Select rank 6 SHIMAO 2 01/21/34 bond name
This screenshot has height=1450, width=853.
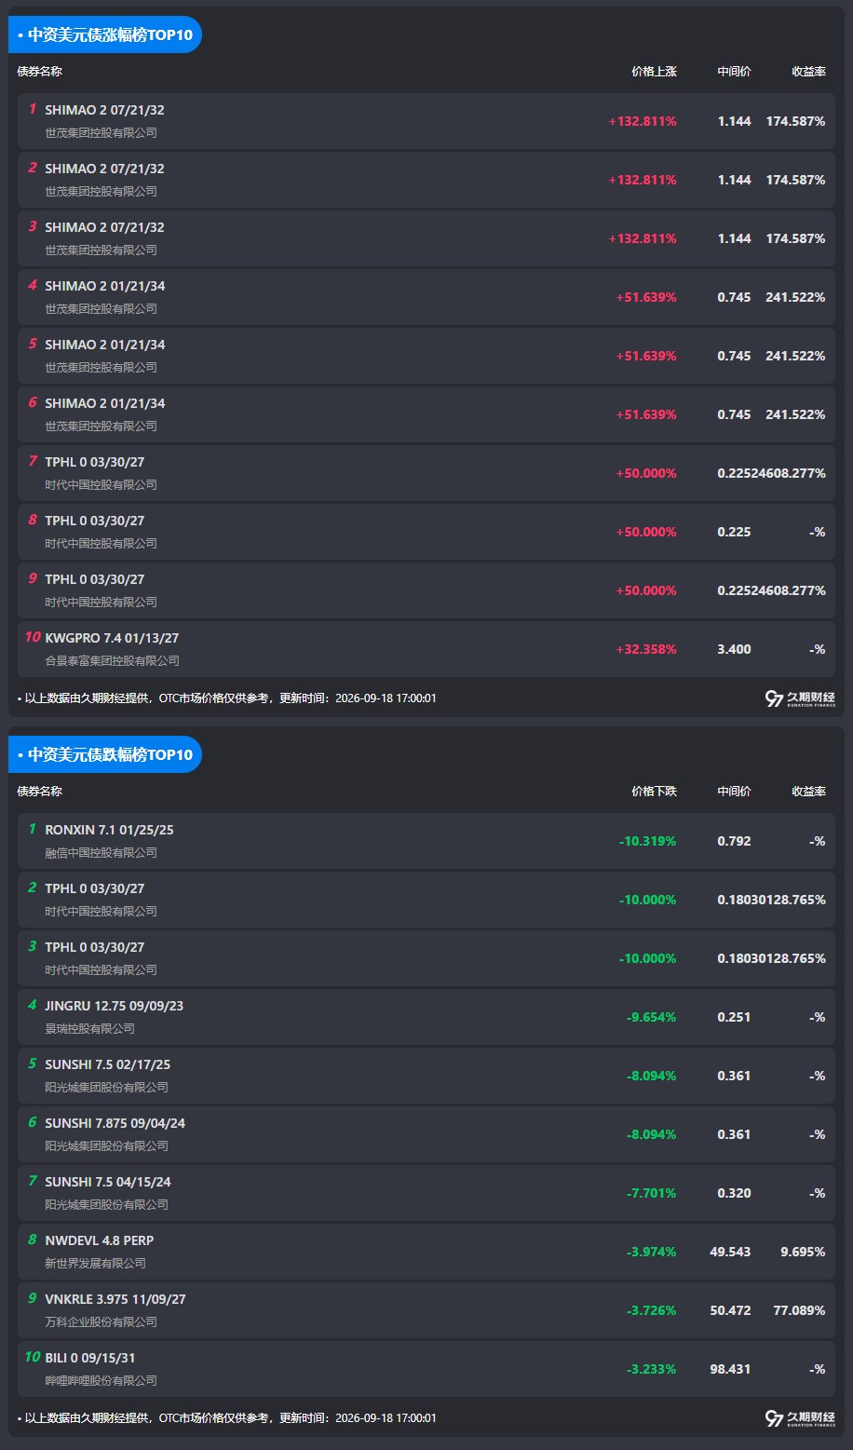(x=105, y=403)
